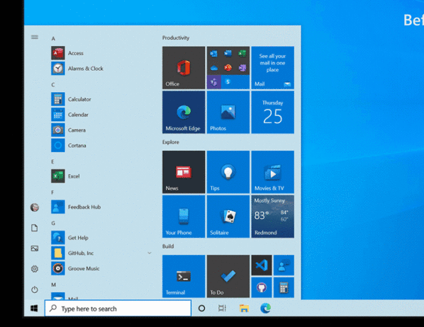This screenshot has width=424, height=327.
Task: Click letter E section header
Action: pos(52,161)
